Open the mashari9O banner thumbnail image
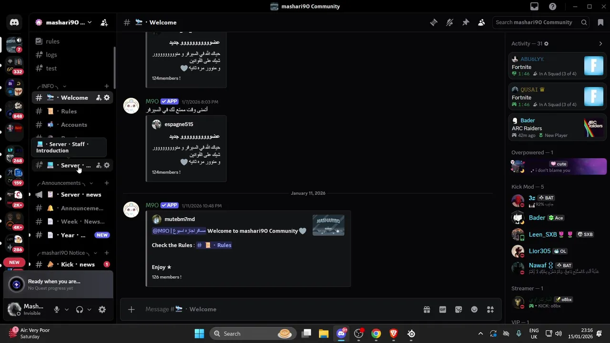The width and height of the screenshot is (610, 343). click(328, 225)
